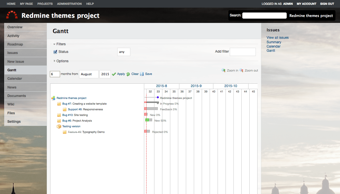This screenshot has height=194, width=340.
Task: Click the ticket icon beside Feature #9
Action: coord(65,132)
